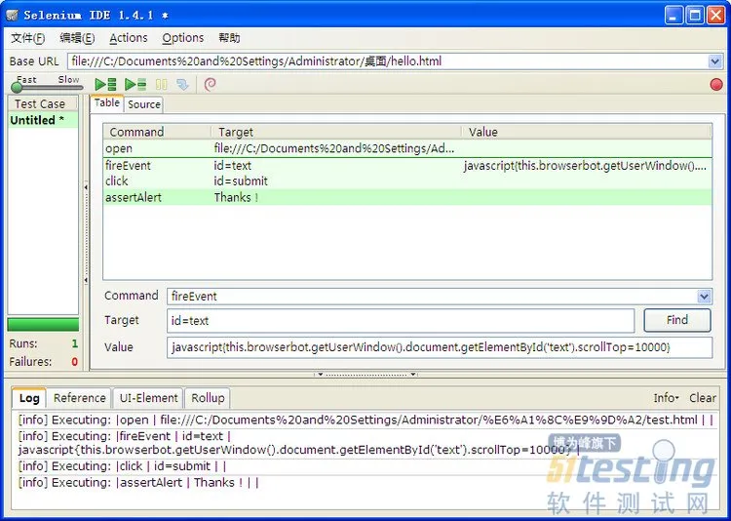This screenshot has height=521, width=731.
Task: Open the 帮助 menu
Action: (x=229, y=38)
